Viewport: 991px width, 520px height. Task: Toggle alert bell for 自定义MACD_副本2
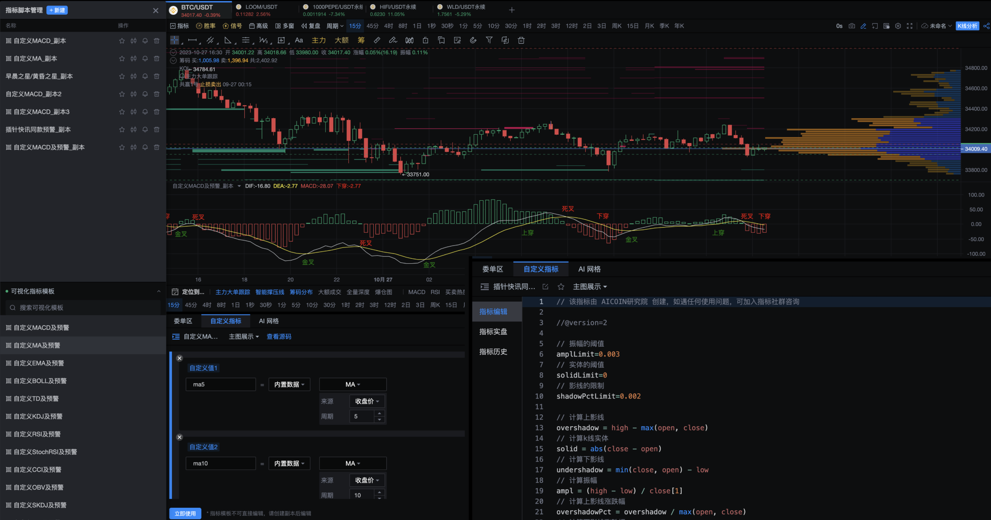point(145,94)
